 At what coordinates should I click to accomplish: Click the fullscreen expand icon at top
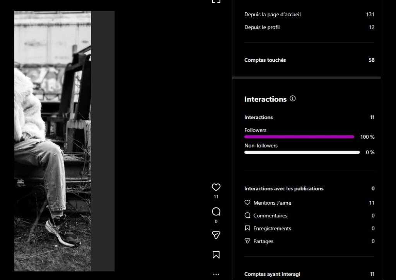pos(216,1)
